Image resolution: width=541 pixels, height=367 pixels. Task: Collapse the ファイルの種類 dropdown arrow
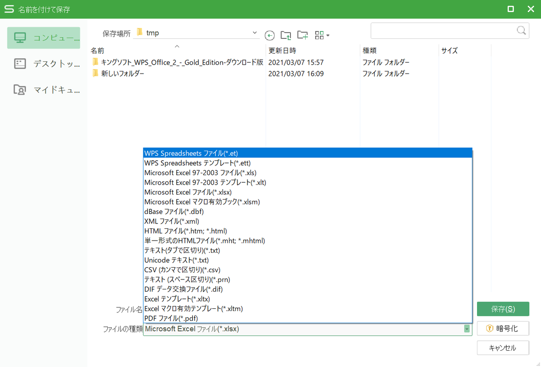click(467, 329)
